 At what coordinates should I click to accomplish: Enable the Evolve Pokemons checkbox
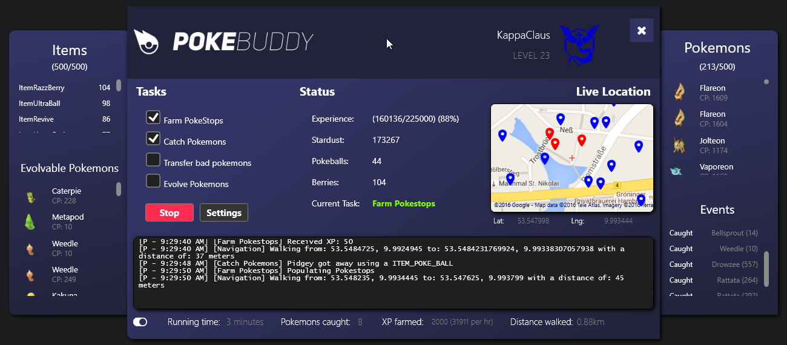[x=153, y=181]
